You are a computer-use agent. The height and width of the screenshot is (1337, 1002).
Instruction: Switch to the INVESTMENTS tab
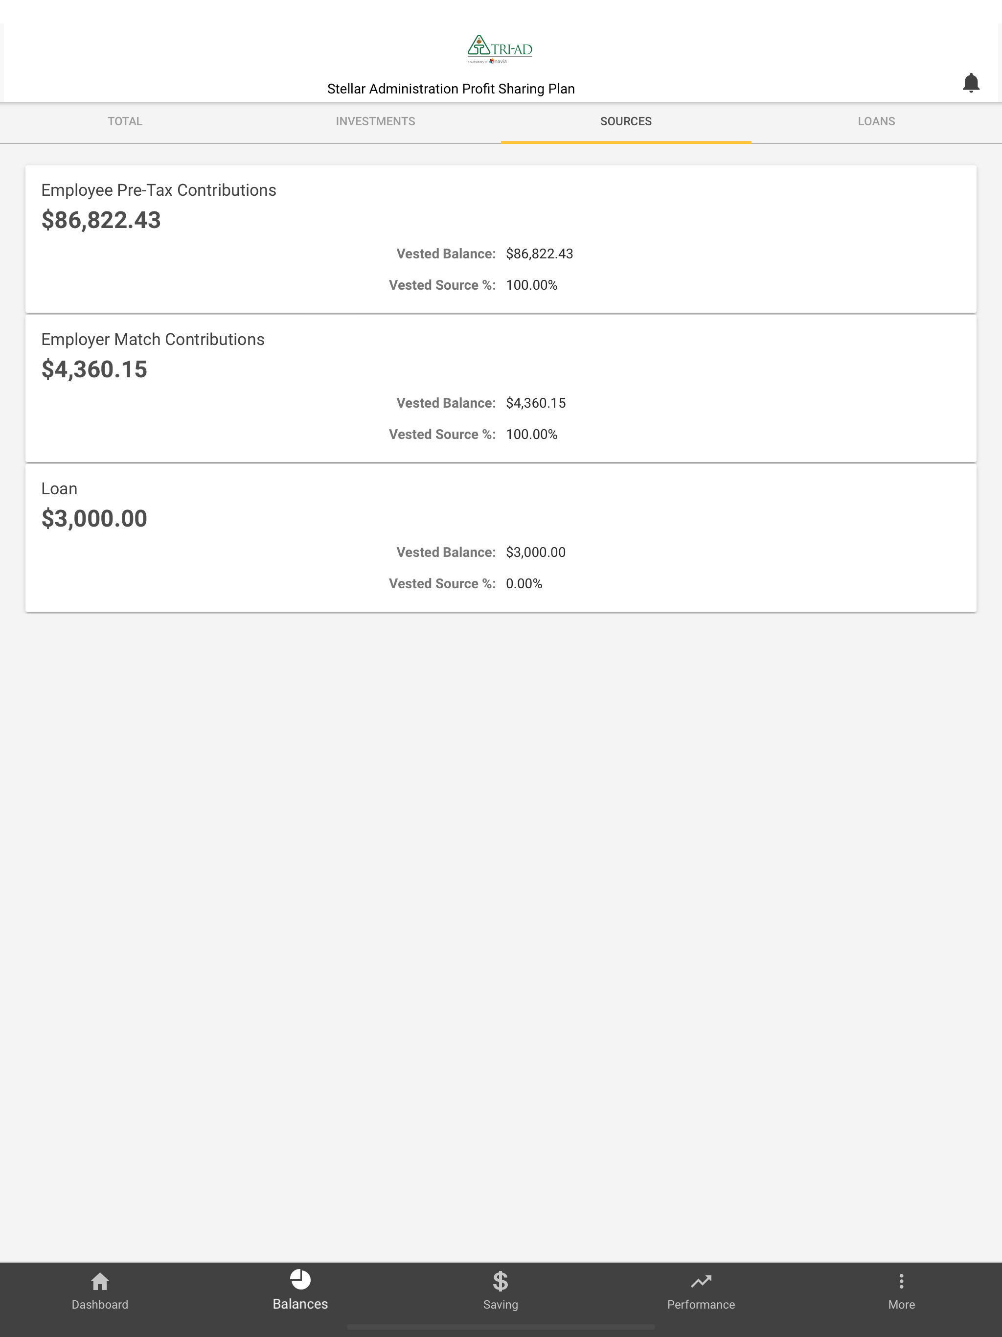pyautogui.click(x=375, y=121)
